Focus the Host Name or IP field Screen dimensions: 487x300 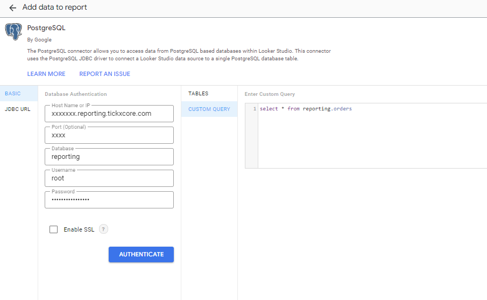click(109, 114)
